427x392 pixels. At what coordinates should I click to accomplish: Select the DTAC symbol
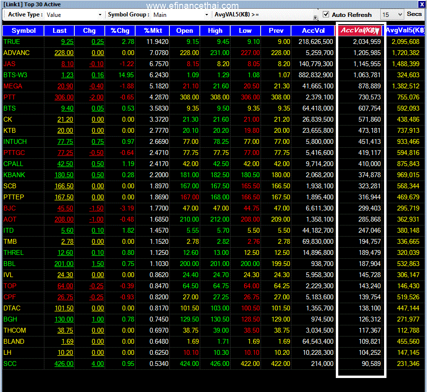tap(12, 308)
